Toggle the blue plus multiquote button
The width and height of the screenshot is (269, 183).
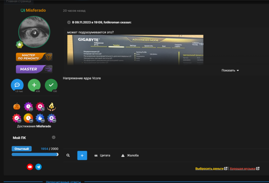point(82,155)
